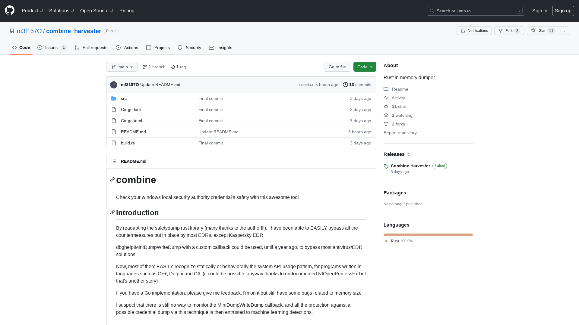Open the Releases section heading link
The height and width of the screenshot is (325, 579).
coord(394,154)
